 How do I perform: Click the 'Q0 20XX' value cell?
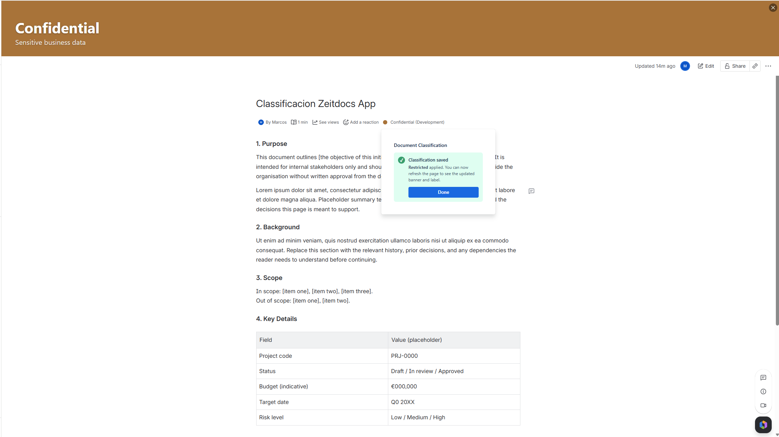(x=454, y=402)
